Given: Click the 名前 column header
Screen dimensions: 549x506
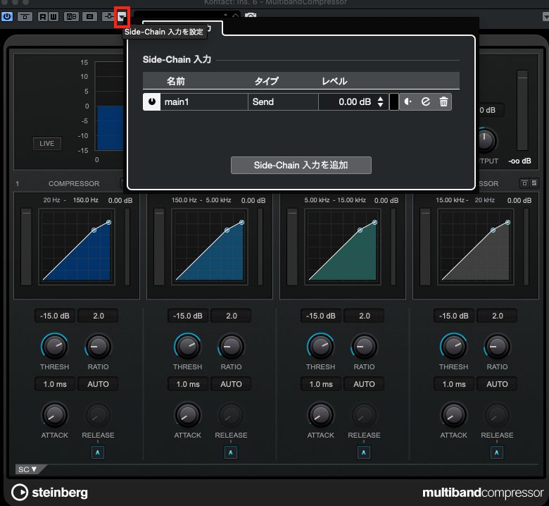Looking at the screenshot, I should (x=176, y=81).
